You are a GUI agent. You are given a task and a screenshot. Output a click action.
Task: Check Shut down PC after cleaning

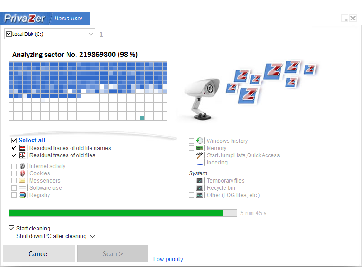(11, 236)
